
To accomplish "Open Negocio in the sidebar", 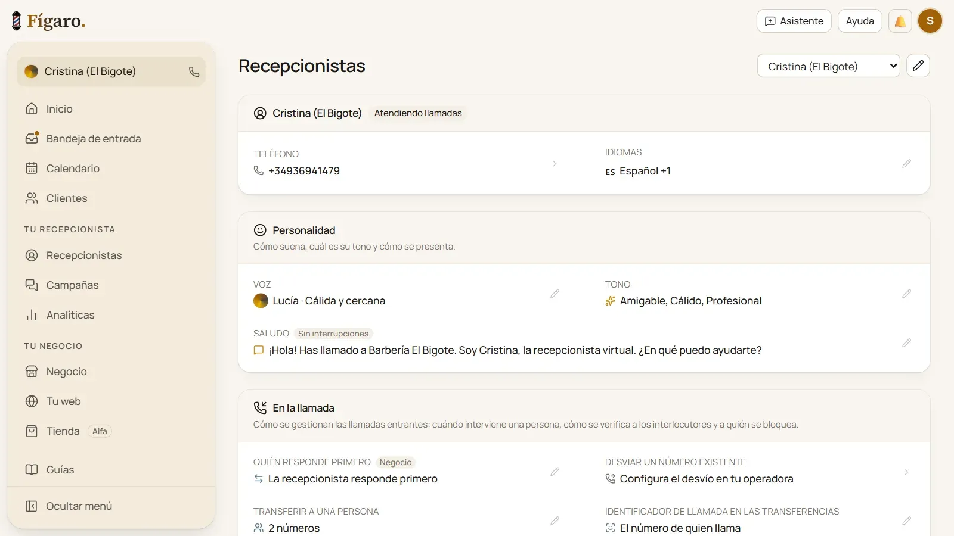I will pyautogui.click(x=111, y=372).
